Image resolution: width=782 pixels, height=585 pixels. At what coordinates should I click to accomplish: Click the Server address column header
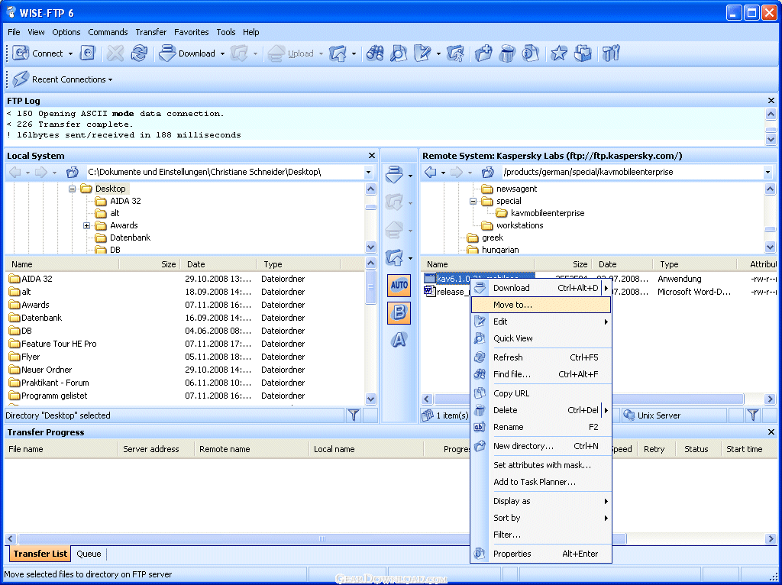point(156,449)
